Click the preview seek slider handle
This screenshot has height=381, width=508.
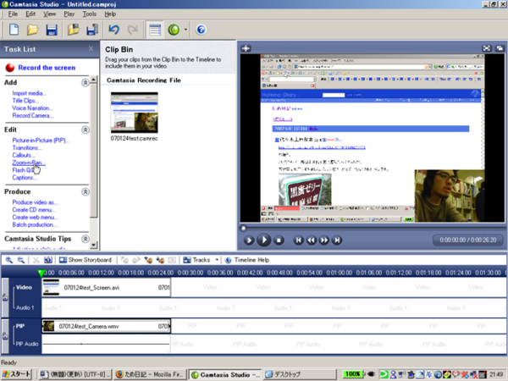pos(243,228)
